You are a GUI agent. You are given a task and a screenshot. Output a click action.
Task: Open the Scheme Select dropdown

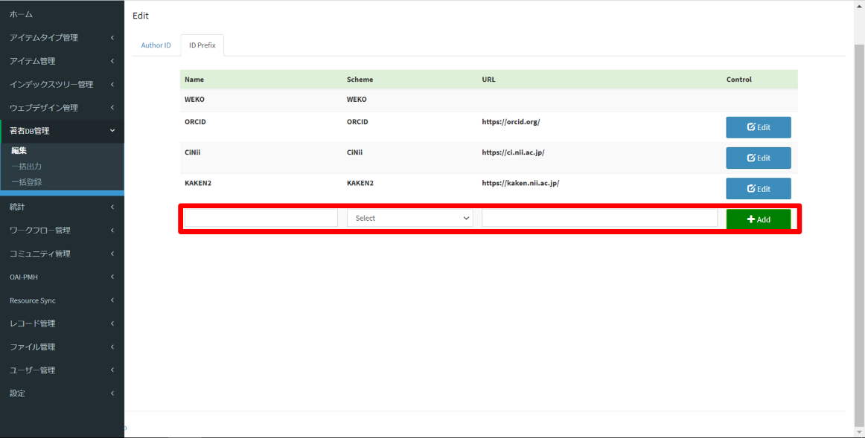tap(409, 218)
